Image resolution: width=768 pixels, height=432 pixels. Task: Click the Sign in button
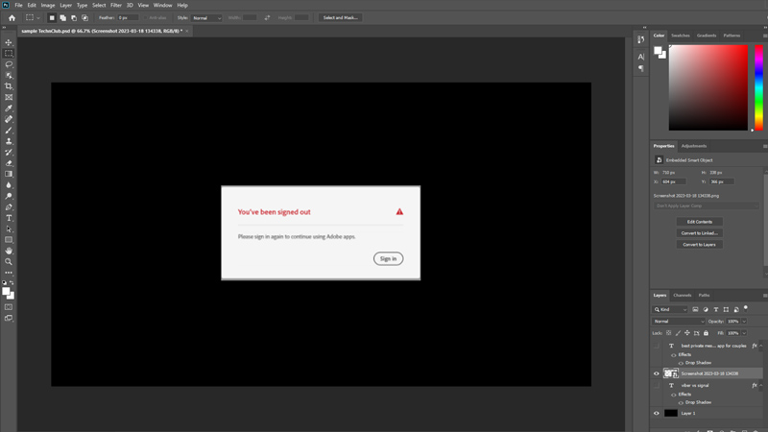[389, 258]
